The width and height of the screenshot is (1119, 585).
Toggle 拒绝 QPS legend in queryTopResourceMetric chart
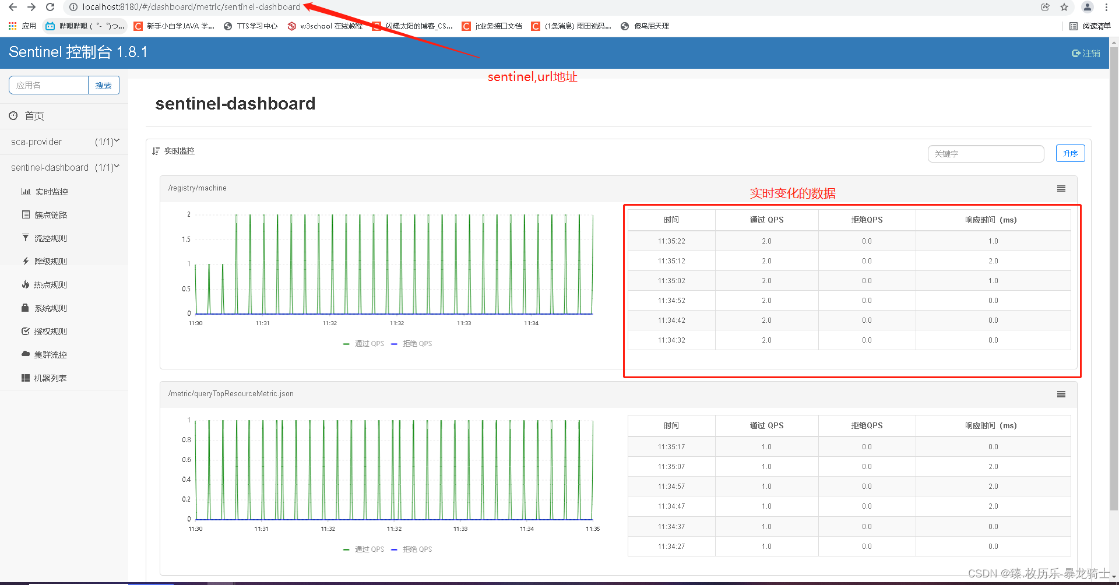point(411,549)
